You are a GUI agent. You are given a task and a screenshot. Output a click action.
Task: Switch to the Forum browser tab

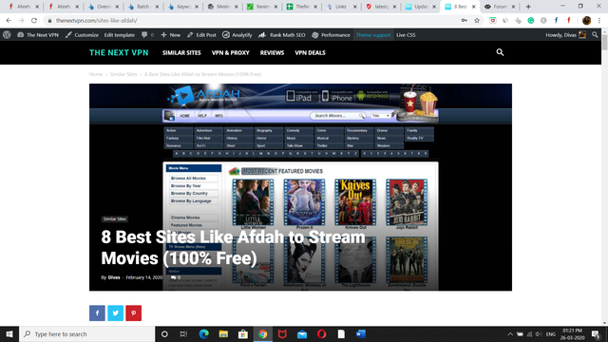point(500,7)
